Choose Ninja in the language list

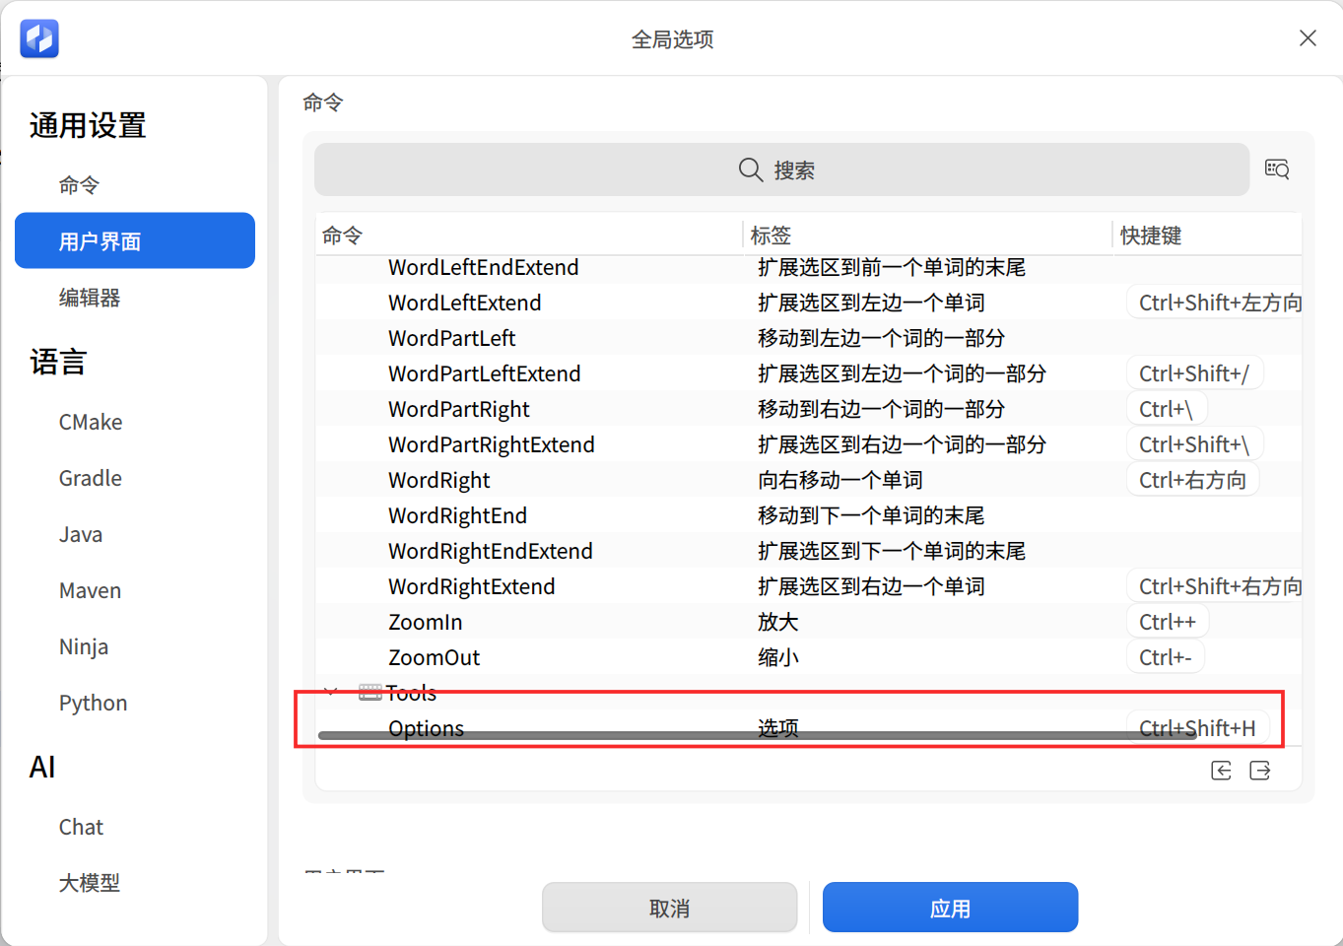tap(84, 646)
